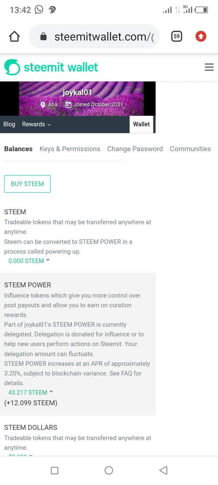Tap Android home circle button
218x485 pixels.
tap(109, 470)
